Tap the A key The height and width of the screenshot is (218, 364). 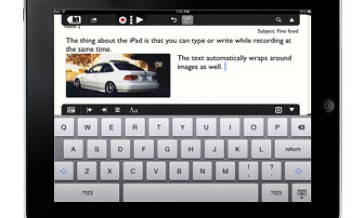click(x=73, y=149)
